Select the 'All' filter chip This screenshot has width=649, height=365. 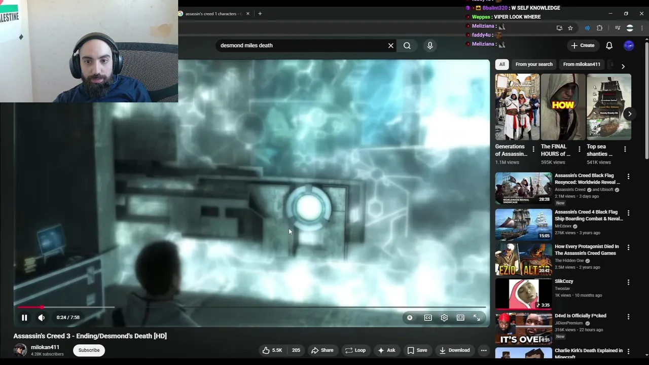(x=502, y=64)
